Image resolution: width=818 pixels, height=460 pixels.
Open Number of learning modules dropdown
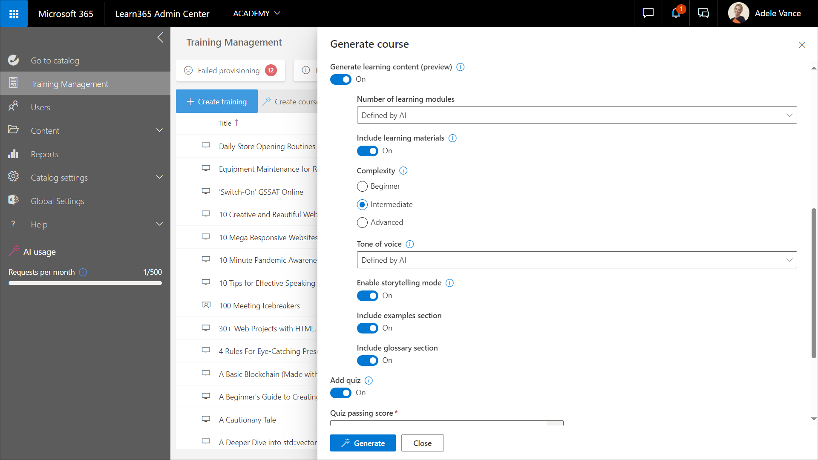[576, 115]
